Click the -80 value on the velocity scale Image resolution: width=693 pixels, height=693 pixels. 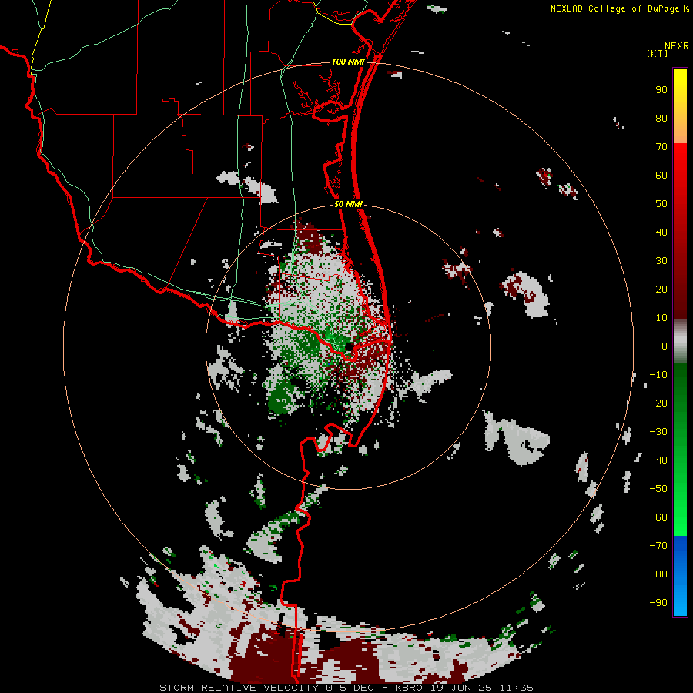[x=658, y=574]
